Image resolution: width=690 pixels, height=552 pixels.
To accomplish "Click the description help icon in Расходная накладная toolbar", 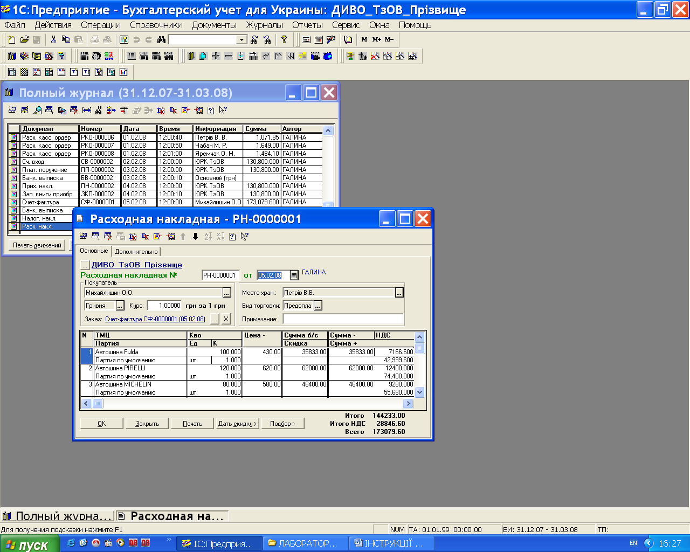I will tap(232, 236).
